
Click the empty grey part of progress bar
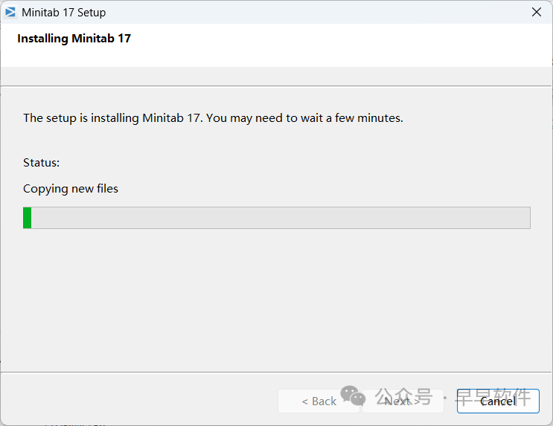pyautogui.click(x=280, y=218)
